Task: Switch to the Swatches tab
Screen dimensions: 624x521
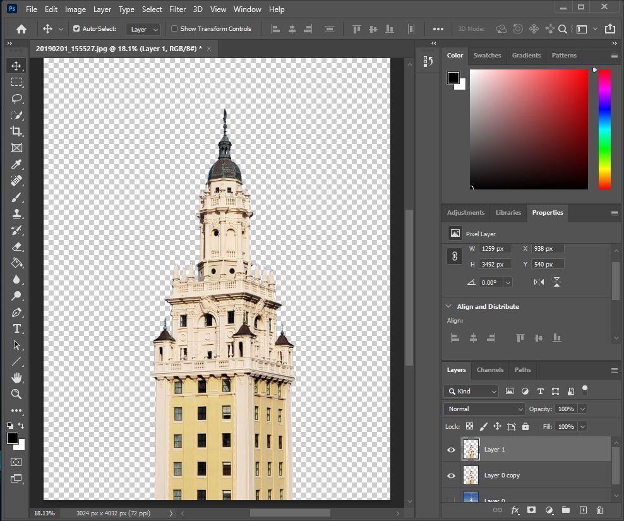Action: point(487,56)
